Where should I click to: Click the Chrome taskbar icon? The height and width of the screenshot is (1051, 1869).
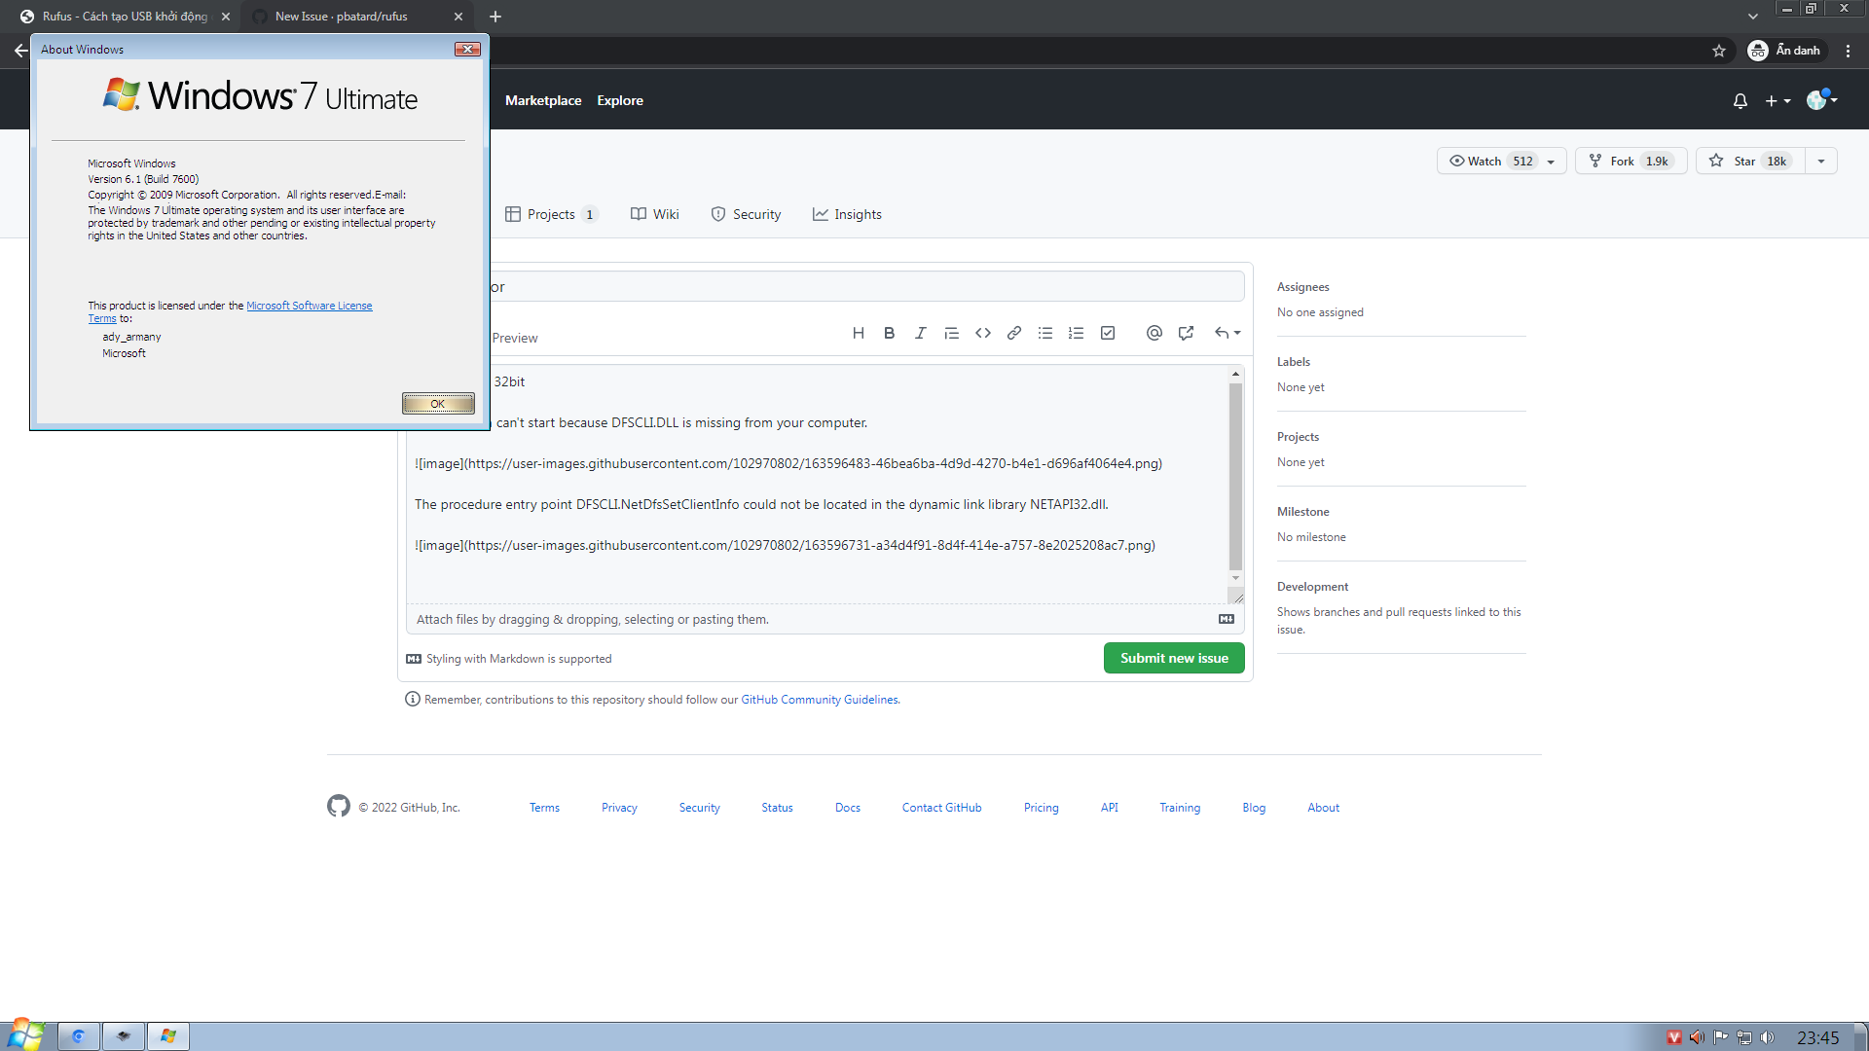pos(79,1036)
